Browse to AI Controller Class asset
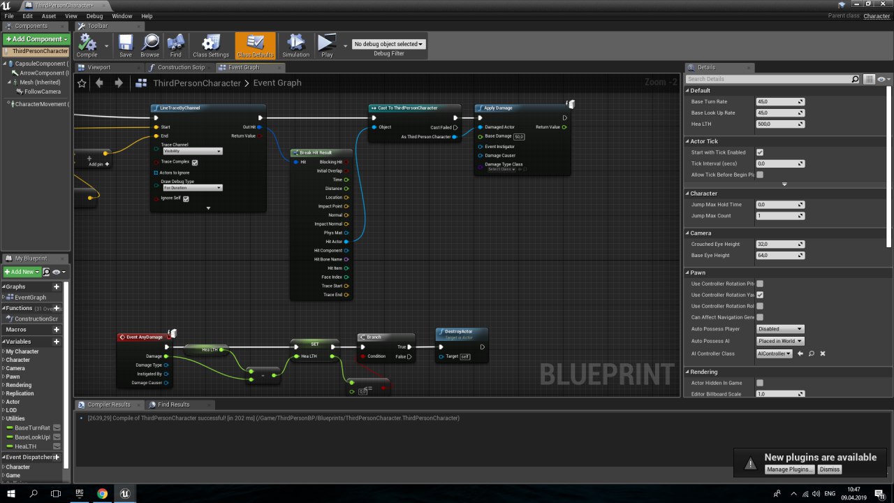The width and height of the screenshot is (894, 503). tap(812, 353)
